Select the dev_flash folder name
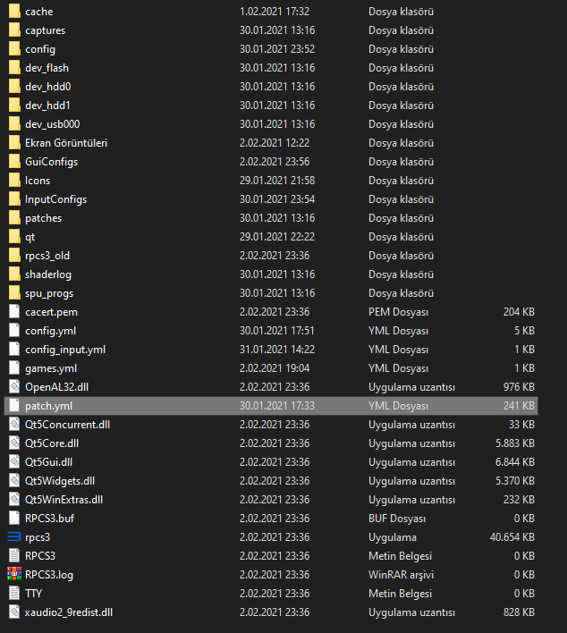The width and height of the screenshot is (567, 633). coord(47,68)
